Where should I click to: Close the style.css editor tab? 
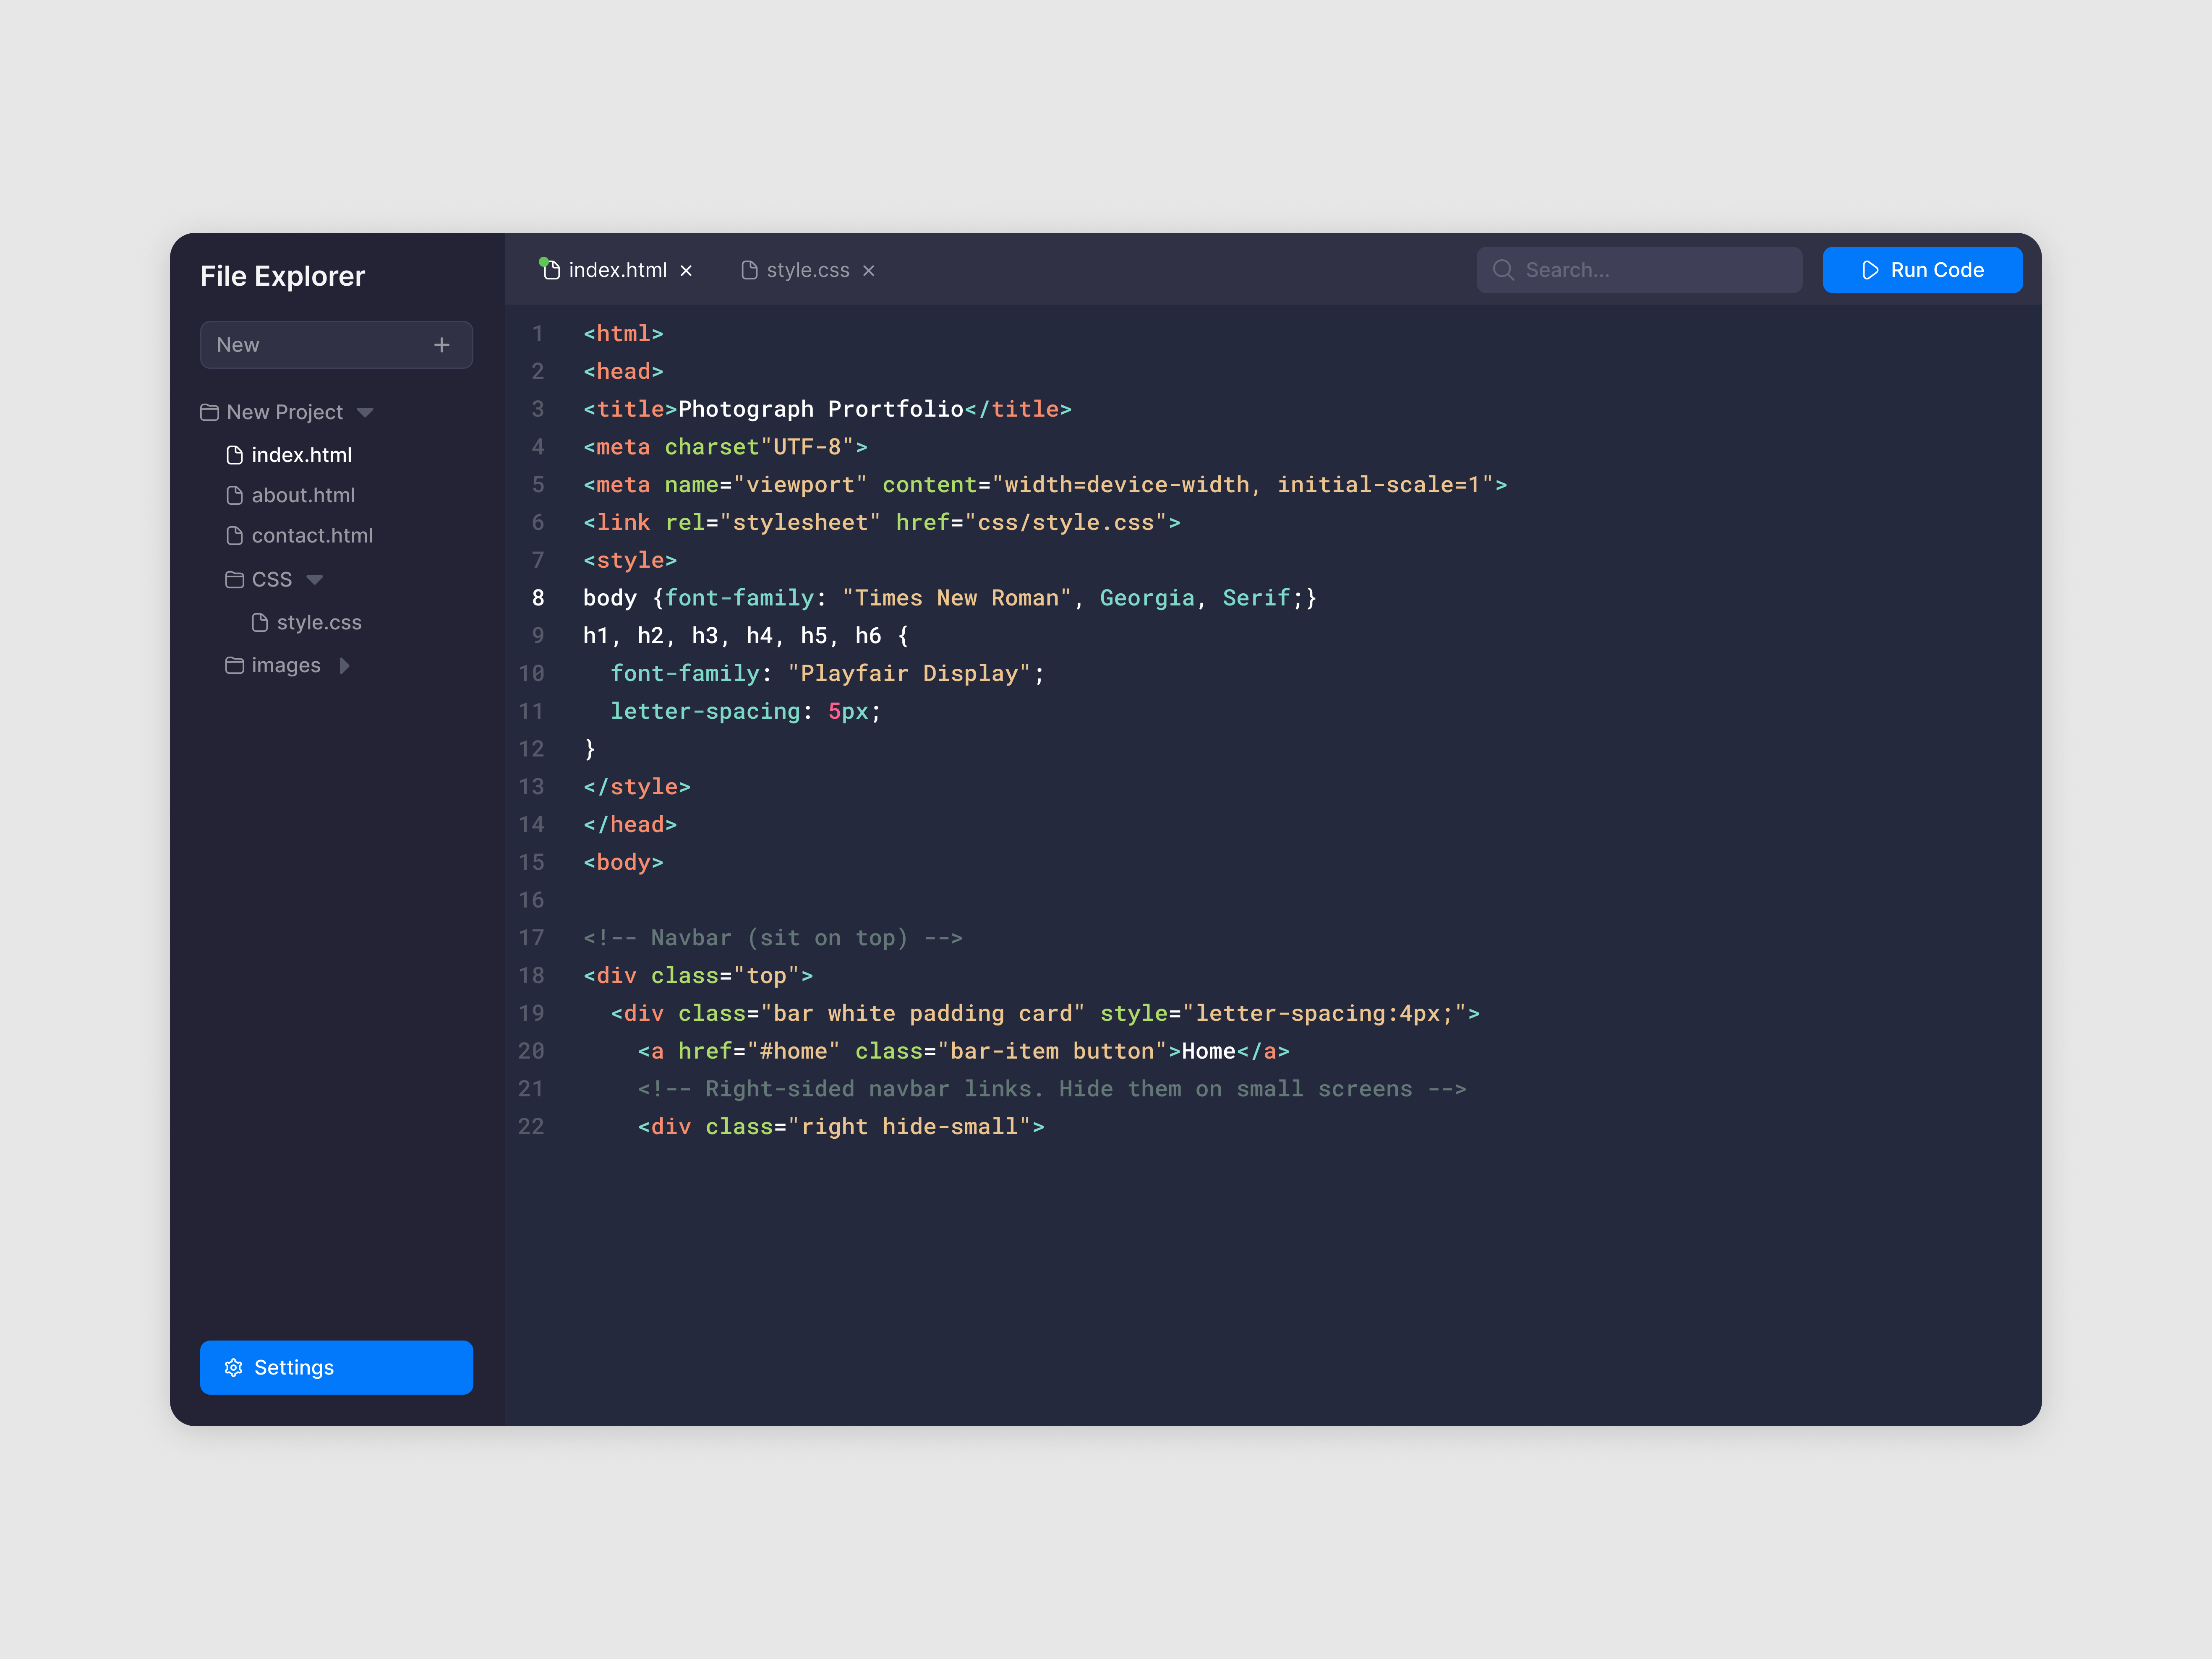point(869,271)
